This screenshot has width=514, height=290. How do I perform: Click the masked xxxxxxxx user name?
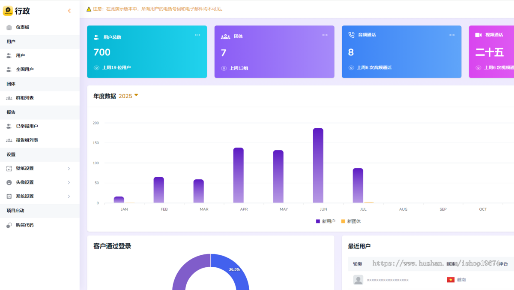(388, 280)
